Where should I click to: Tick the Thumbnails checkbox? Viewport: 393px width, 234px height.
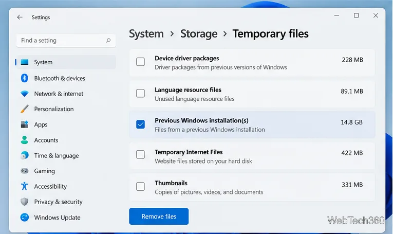coord(140,186)
